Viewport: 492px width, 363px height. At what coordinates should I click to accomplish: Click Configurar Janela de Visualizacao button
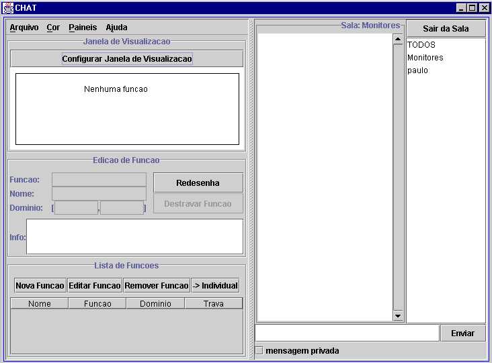coord(127,59)
